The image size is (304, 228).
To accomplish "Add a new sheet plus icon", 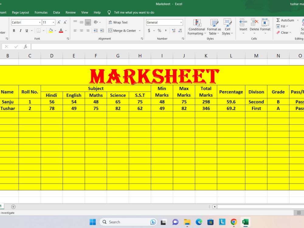I will 13,207.
